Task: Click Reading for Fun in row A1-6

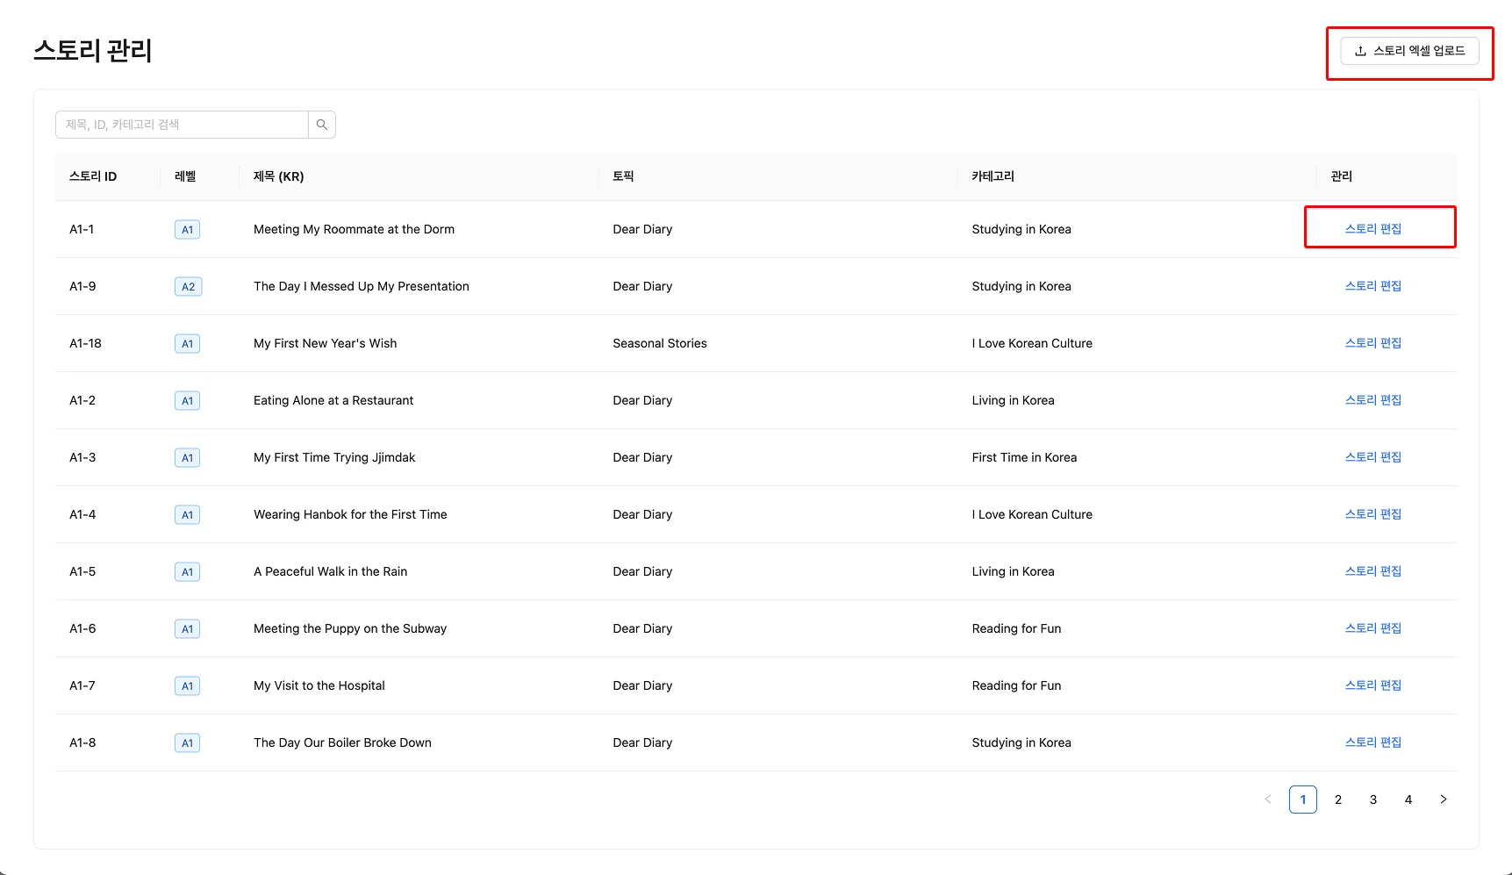Action: (1017, 628)
